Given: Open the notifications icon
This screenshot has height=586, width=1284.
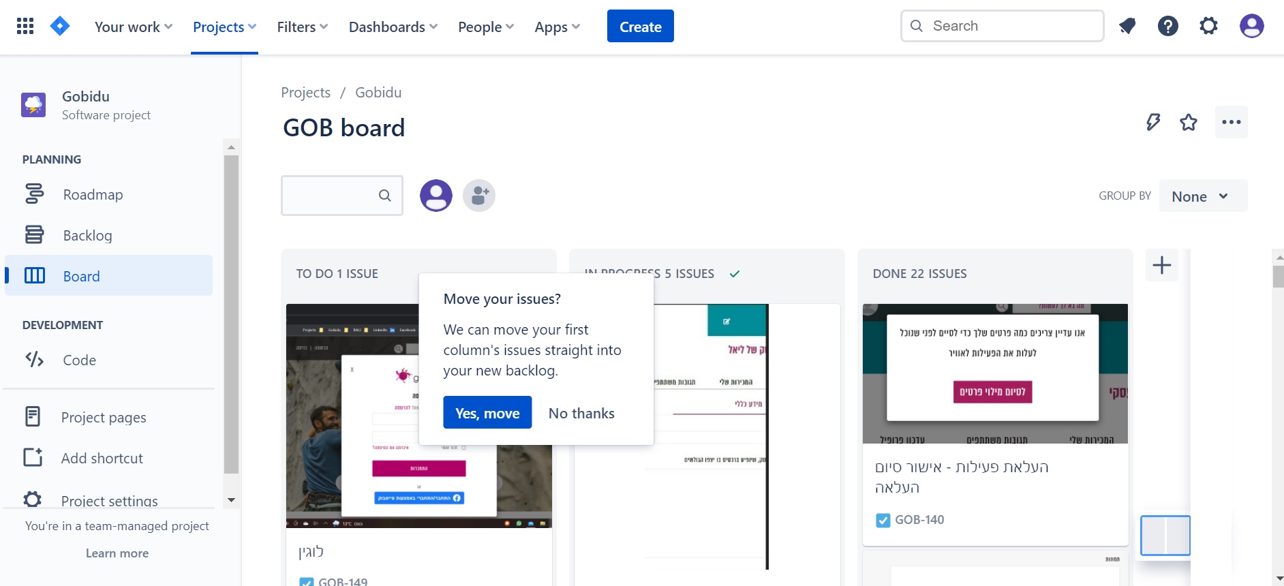Looking at the screenshot, I should [1127, 27].
